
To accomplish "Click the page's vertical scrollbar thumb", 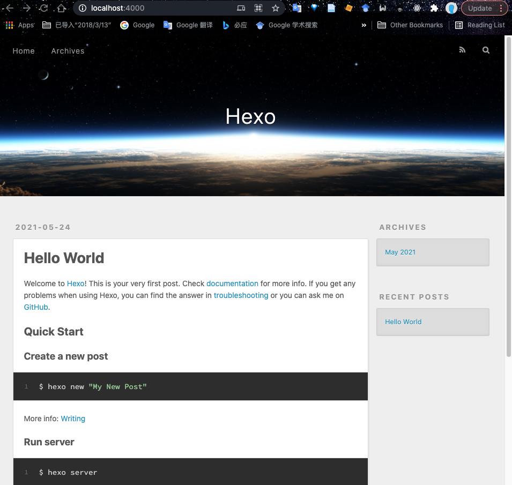I will (508, 197).
